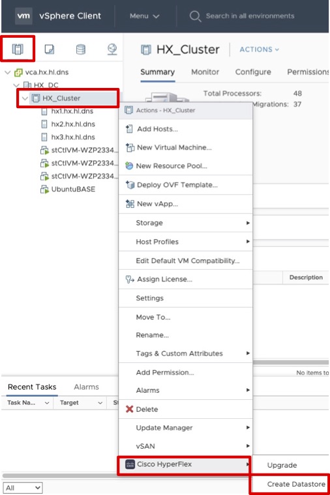Click the Description column header

[306, 277]
